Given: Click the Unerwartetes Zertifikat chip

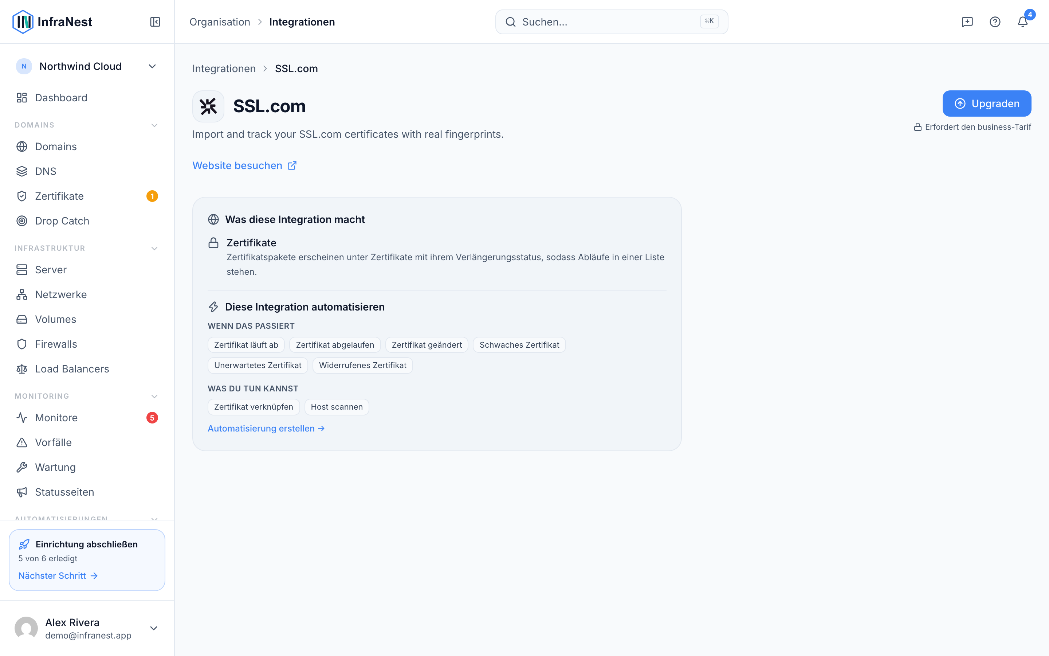Looking at the screenshot, I should pos(258,365).
